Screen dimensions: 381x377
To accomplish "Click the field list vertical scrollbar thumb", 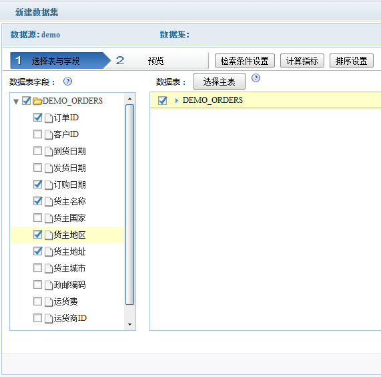I will (x=129, y=205).
